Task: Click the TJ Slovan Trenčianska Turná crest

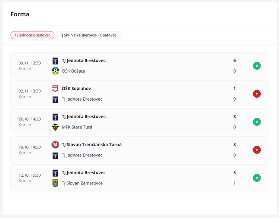Action: [55, 145]
